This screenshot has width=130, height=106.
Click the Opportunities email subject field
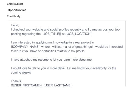pyautogui.click(x=17, y=10)
